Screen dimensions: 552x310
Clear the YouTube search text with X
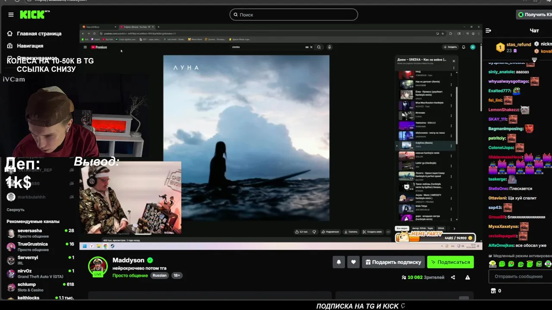click(311, 47)
